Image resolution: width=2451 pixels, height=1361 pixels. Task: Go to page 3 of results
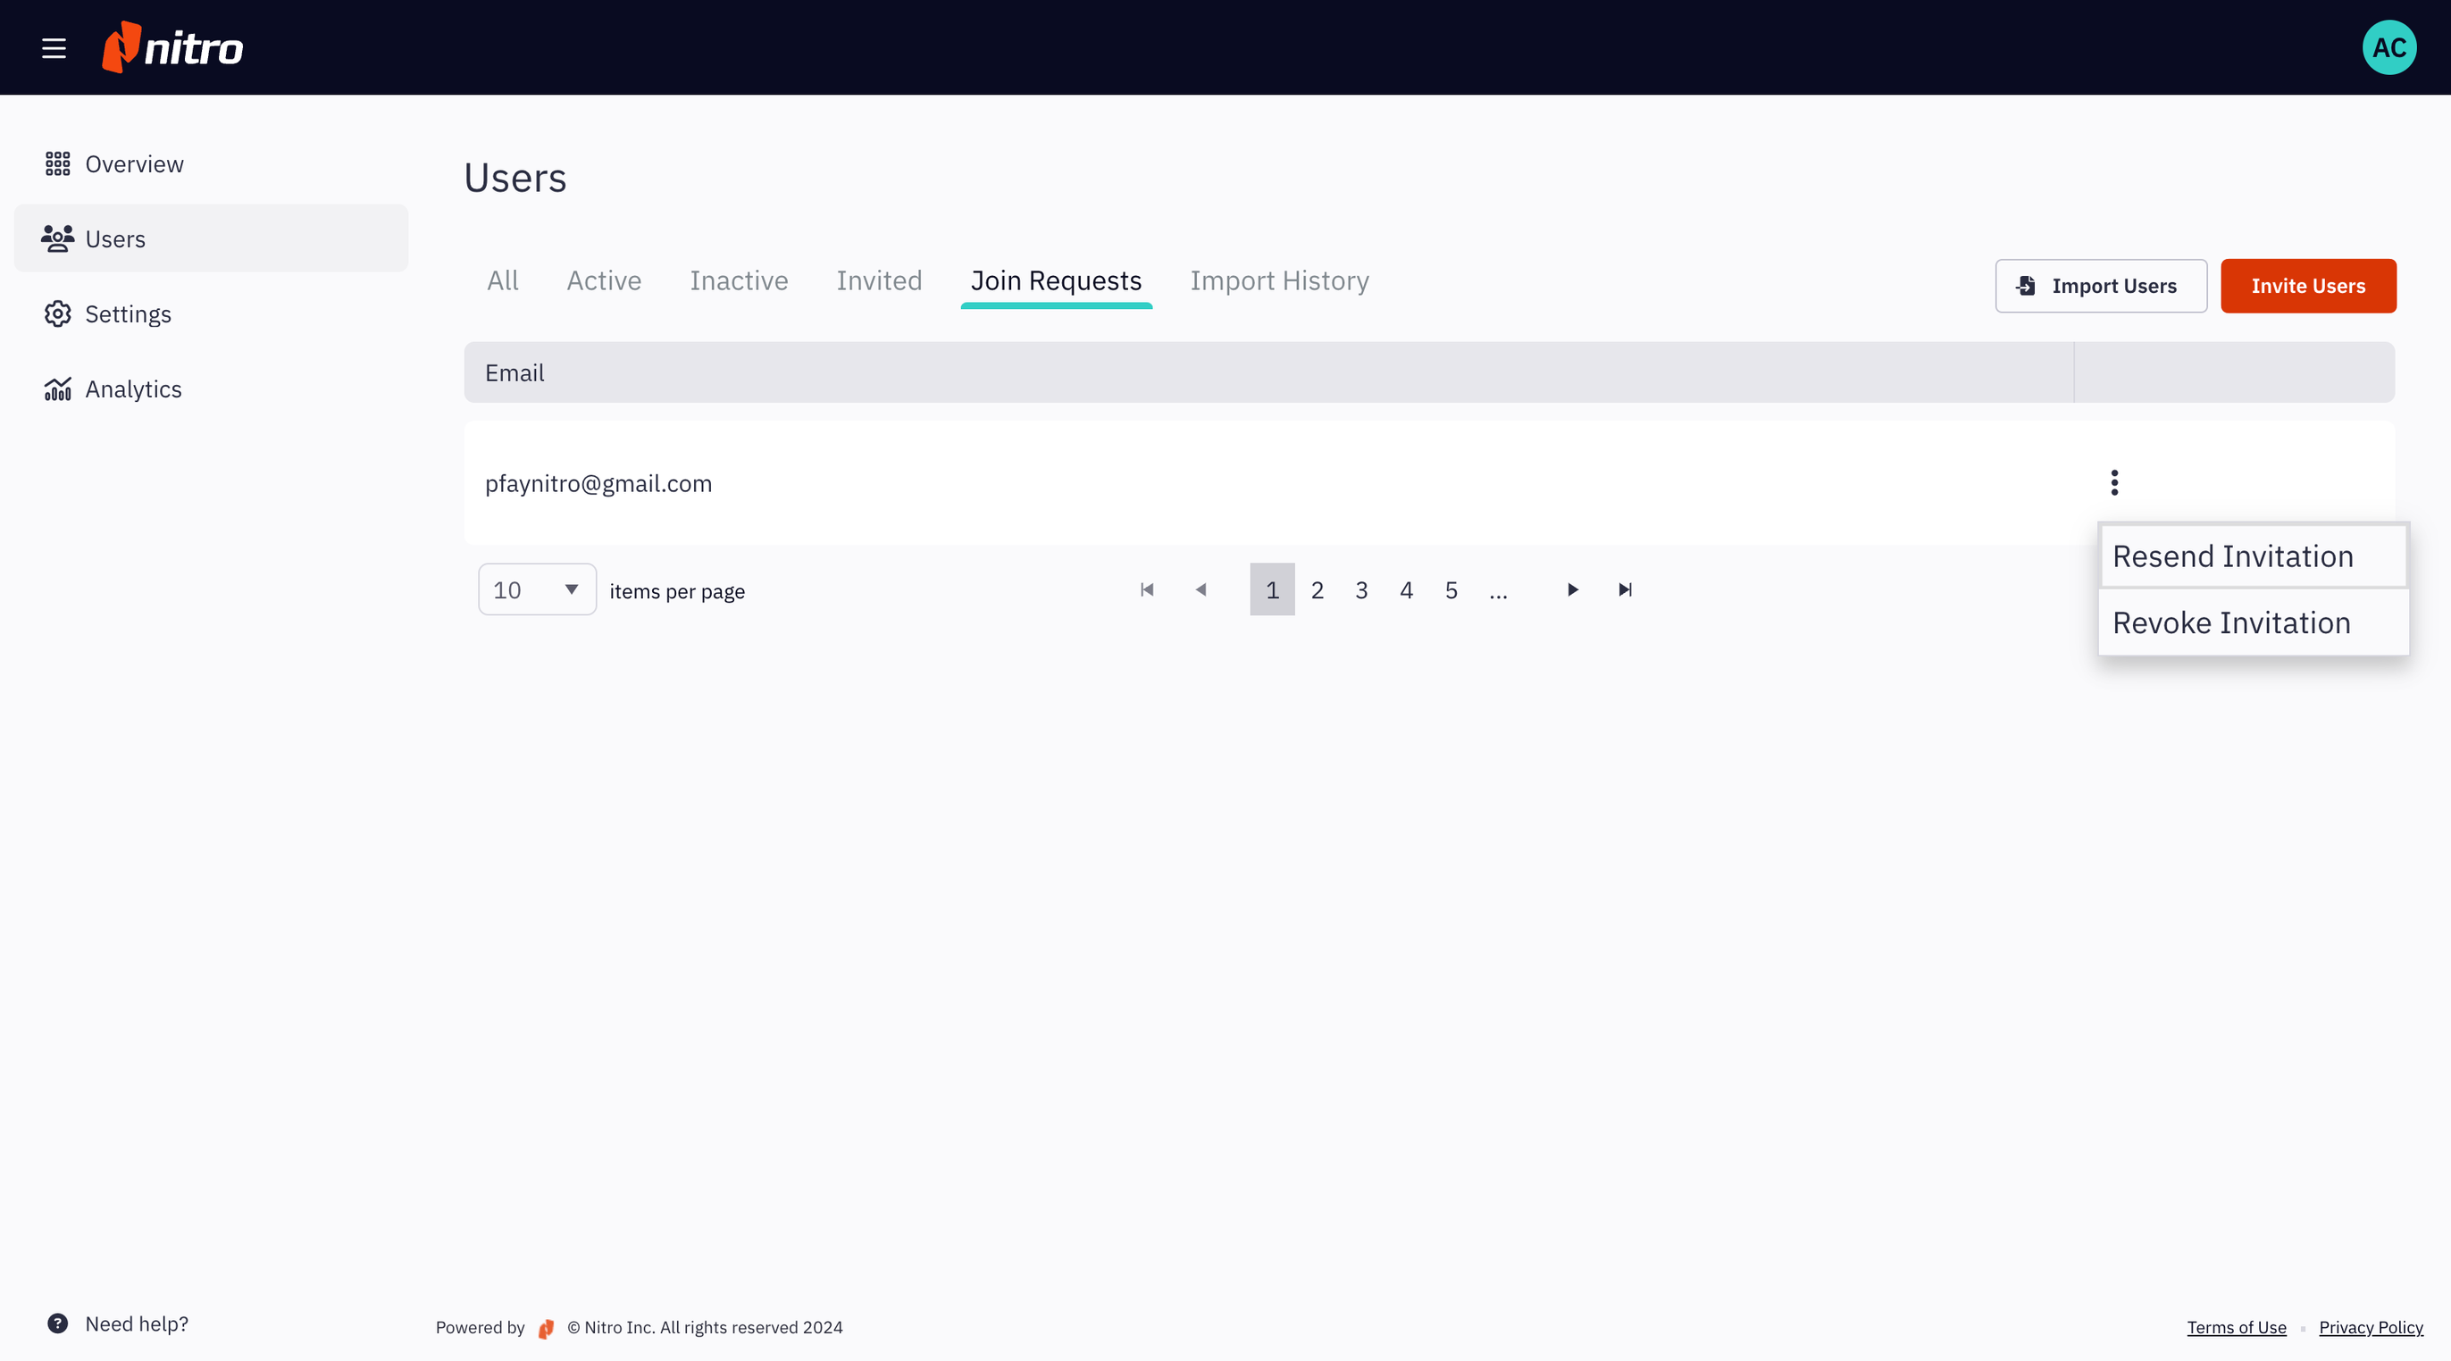pos(1361,589)
